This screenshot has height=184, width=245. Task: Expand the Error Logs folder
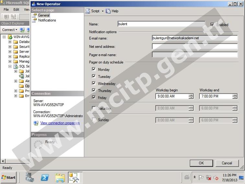(16, 96)
